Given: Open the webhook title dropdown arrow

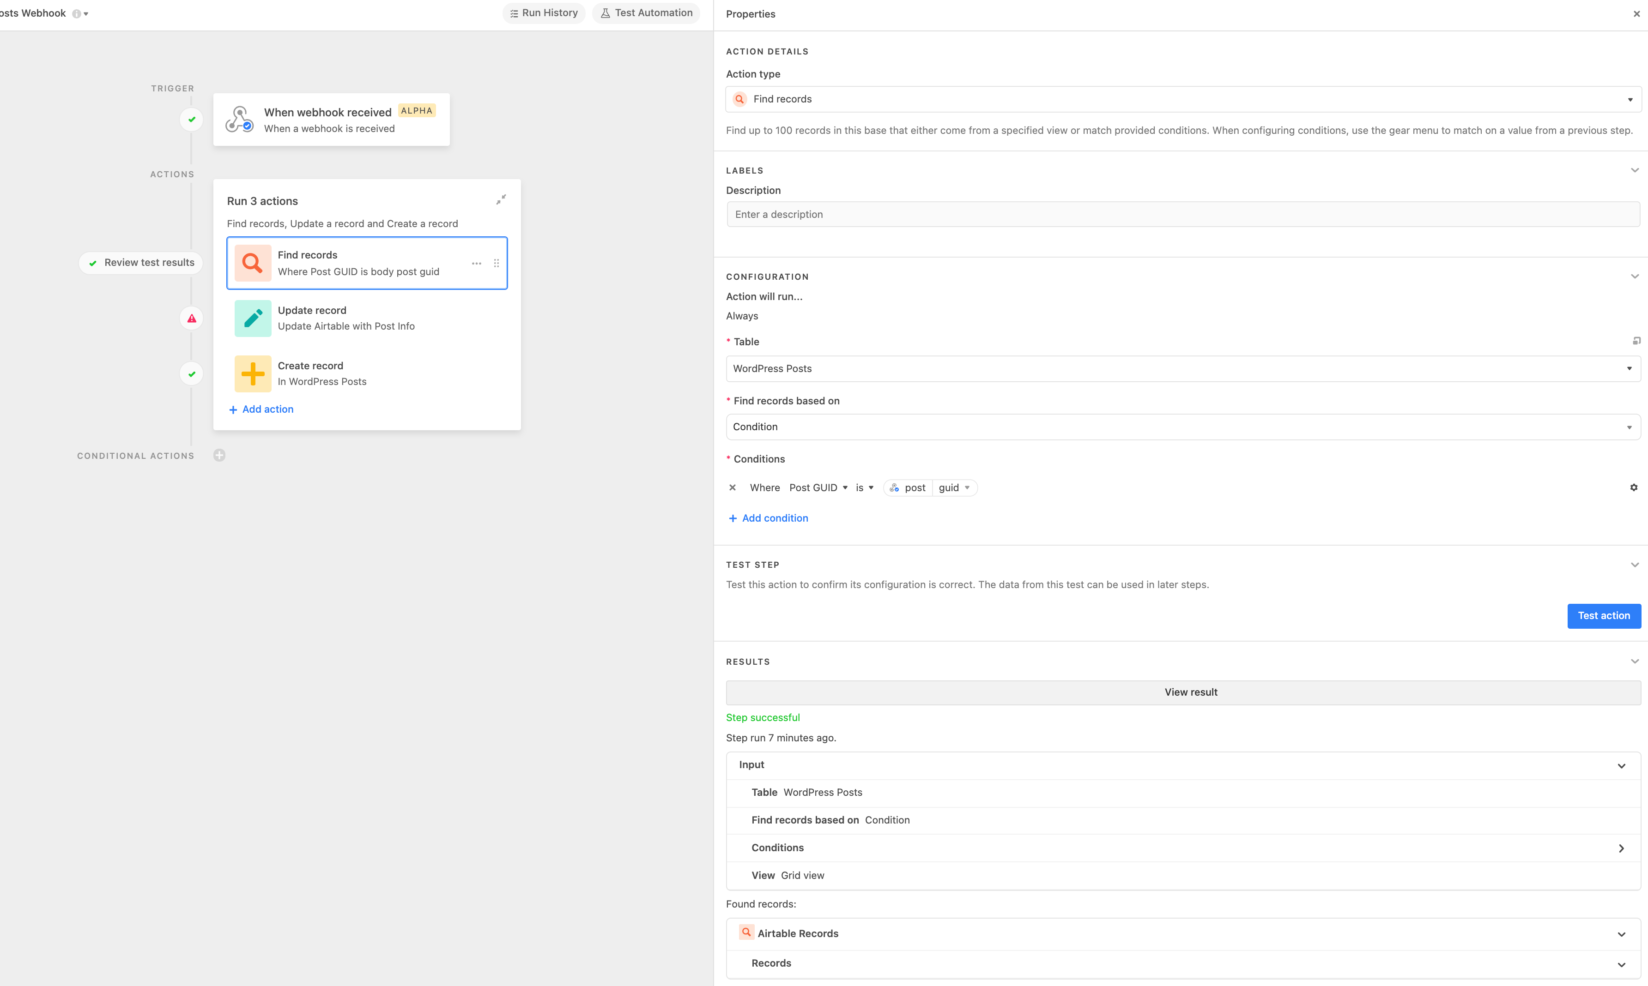Looking at the screenshot, I should pos(86,13).
